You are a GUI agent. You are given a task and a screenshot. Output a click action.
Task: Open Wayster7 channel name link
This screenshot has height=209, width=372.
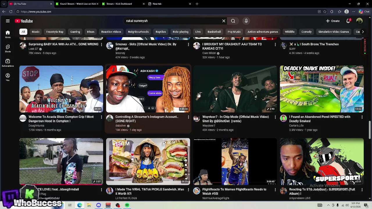pyautogui.click(x=209, y=126)
